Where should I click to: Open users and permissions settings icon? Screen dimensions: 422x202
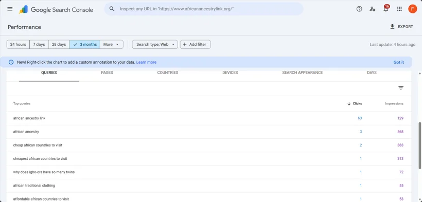point(373,9)
